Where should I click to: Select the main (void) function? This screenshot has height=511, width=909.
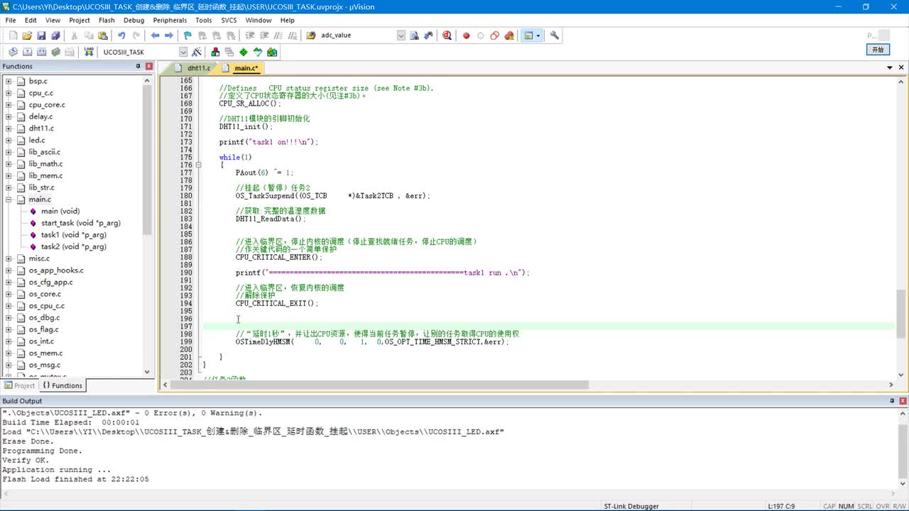60,211
